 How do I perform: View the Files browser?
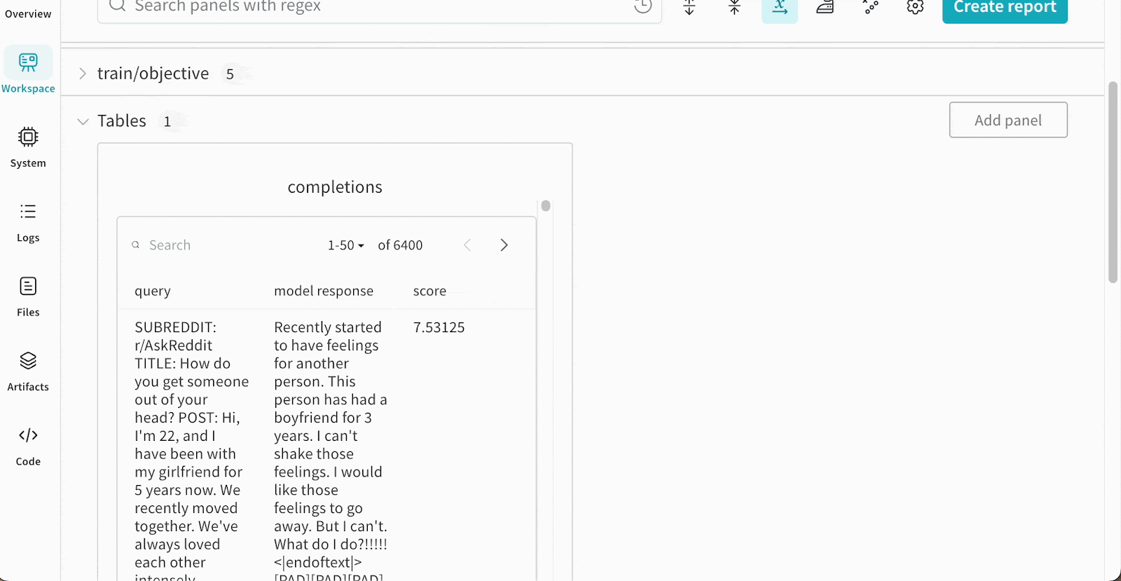(x=28, y=295)
